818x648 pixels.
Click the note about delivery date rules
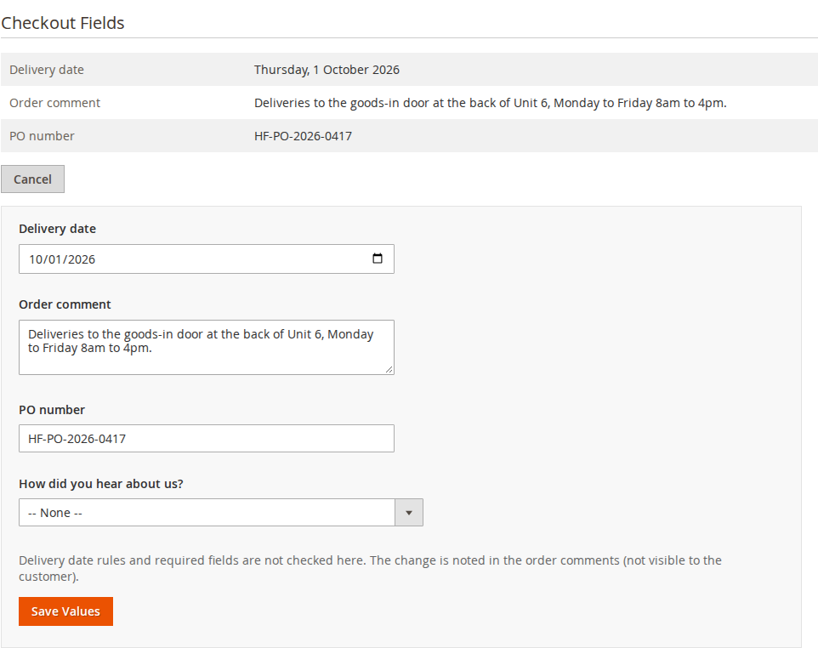[371, 568]
